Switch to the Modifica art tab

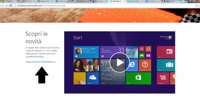[x=81, y=1]
